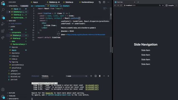Go back in the browser window
The width and height of the screenshot is (178, 100).
115,5
